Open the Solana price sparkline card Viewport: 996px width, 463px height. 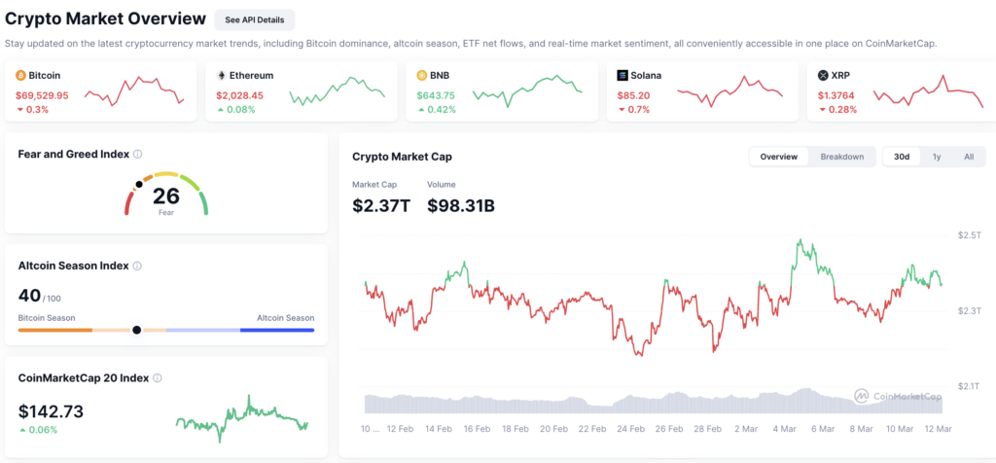coord(702,90)
